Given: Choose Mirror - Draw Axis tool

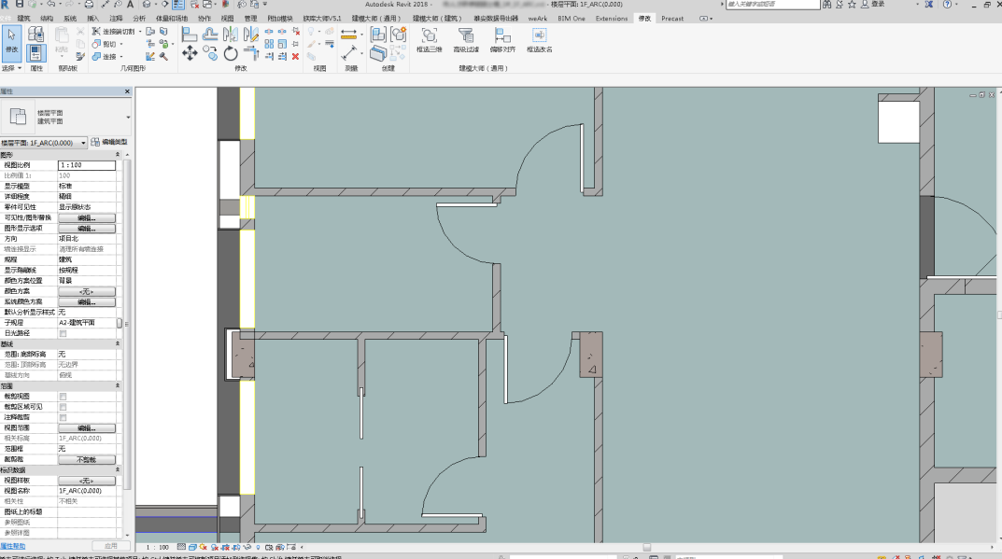Looking at the screenshot, I should tap(251, 35).
